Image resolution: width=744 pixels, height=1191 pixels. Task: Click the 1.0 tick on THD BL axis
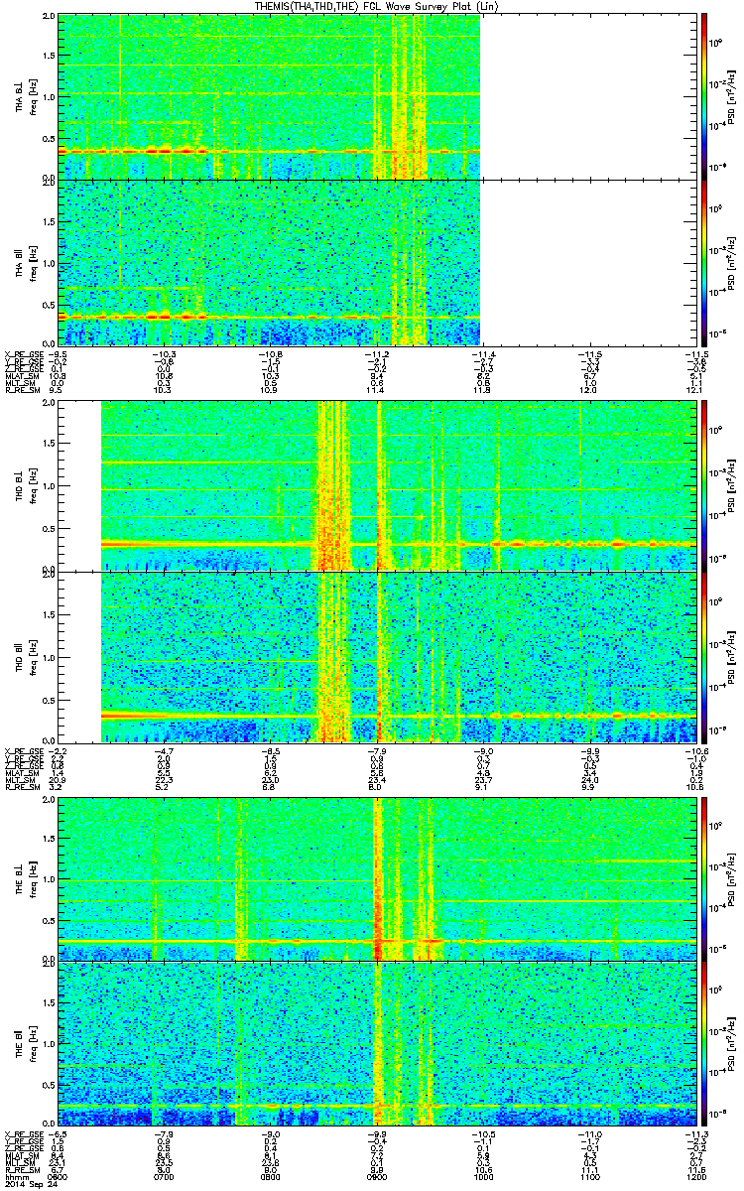tap(48, 486)
